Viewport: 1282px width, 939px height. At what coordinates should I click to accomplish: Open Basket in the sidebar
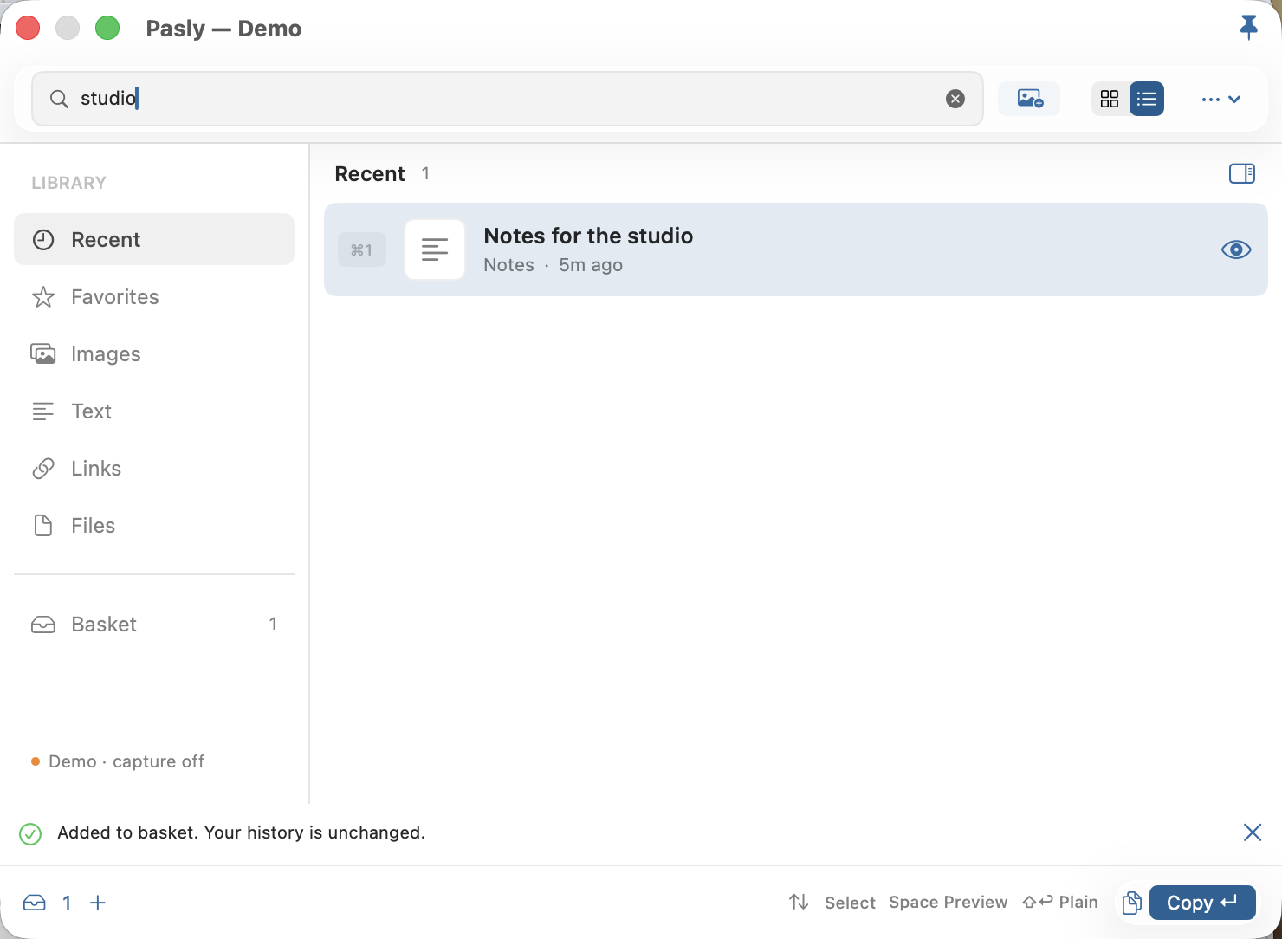click(x=154, y=624)
